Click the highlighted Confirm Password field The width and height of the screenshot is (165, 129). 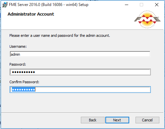[x=80, y=90]
